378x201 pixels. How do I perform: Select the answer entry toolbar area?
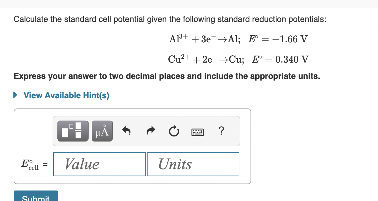(146, 131)
